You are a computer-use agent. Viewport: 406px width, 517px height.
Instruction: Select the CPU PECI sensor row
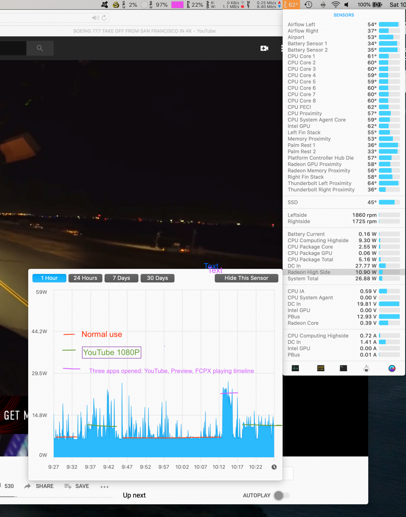(344, 107)
